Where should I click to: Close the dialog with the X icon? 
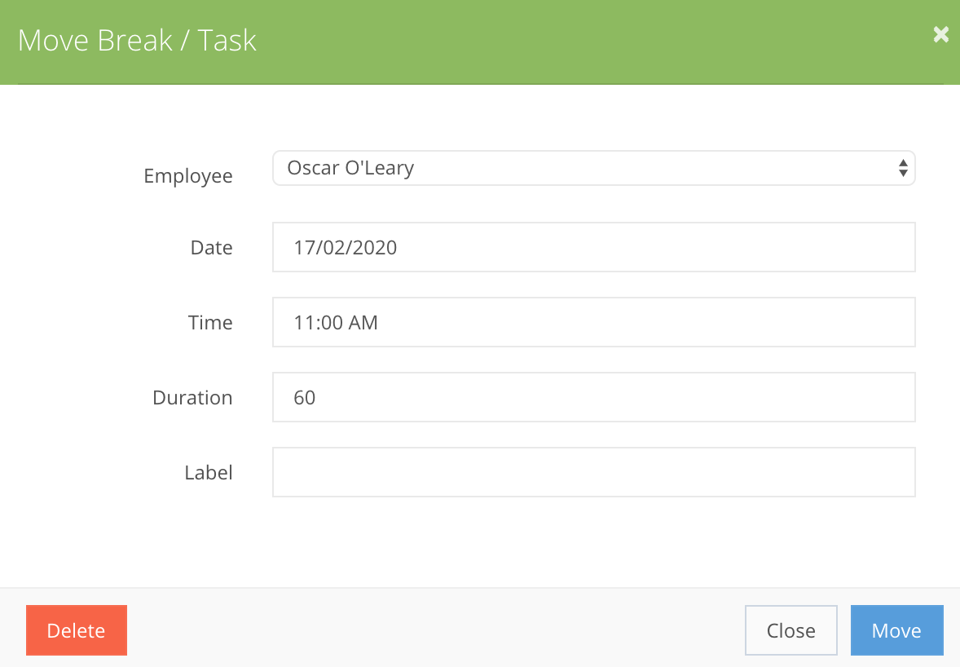pos(941,34)
